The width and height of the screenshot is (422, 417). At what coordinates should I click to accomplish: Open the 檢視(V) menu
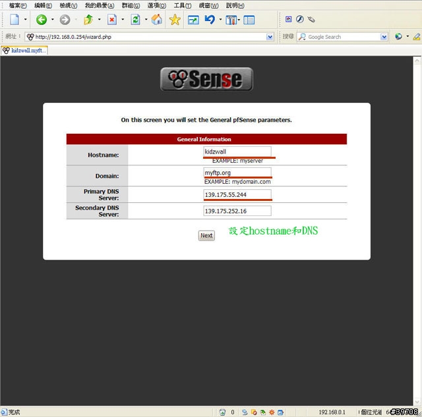click(69, 5)
